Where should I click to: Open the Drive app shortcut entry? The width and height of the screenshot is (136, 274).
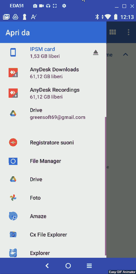click(53, 180)
